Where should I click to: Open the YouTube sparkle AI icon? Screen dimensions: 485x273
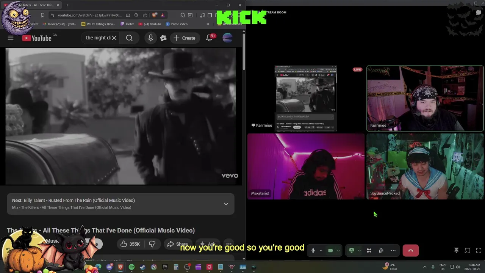pos(163,38)
